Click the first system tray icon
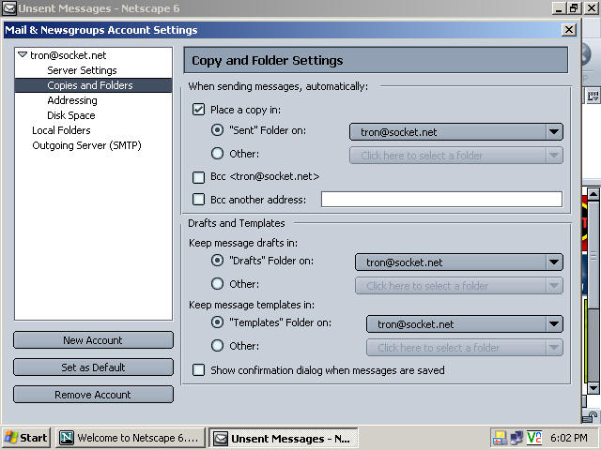 [x=500, y=438]
